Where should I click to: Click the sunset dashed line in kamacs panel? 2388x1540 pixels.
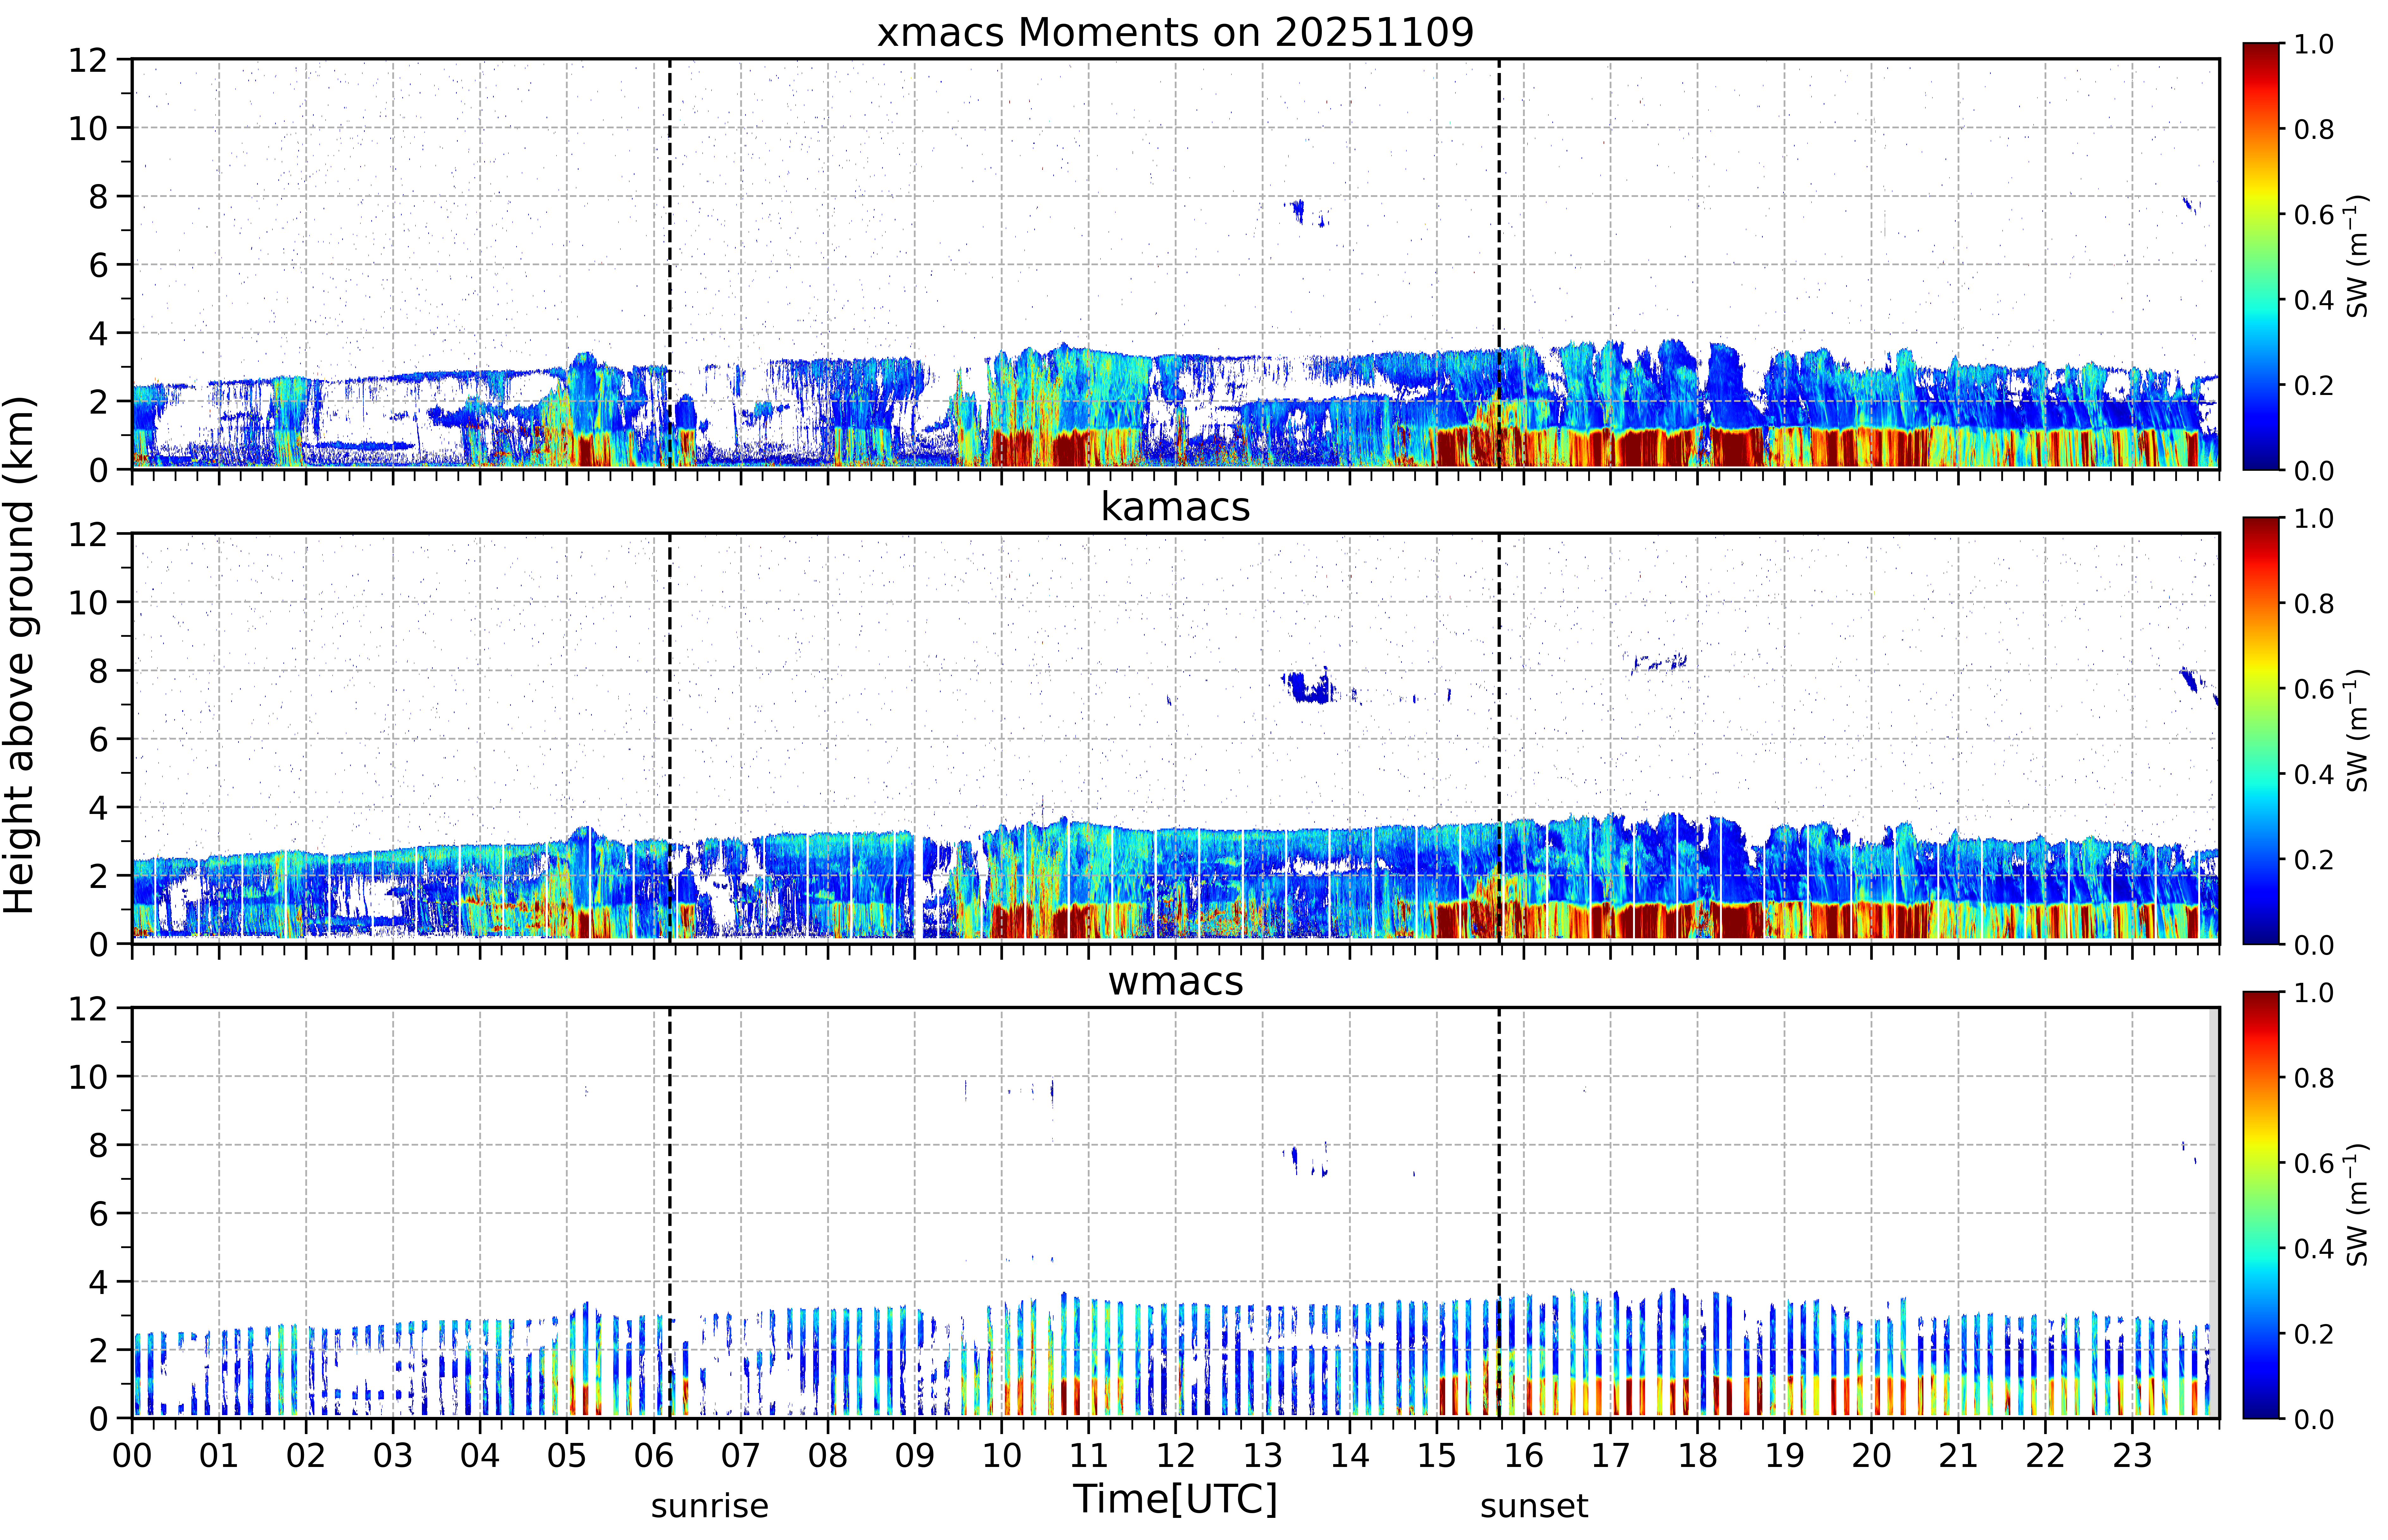pyautogui.click(x=1499, y=738)
